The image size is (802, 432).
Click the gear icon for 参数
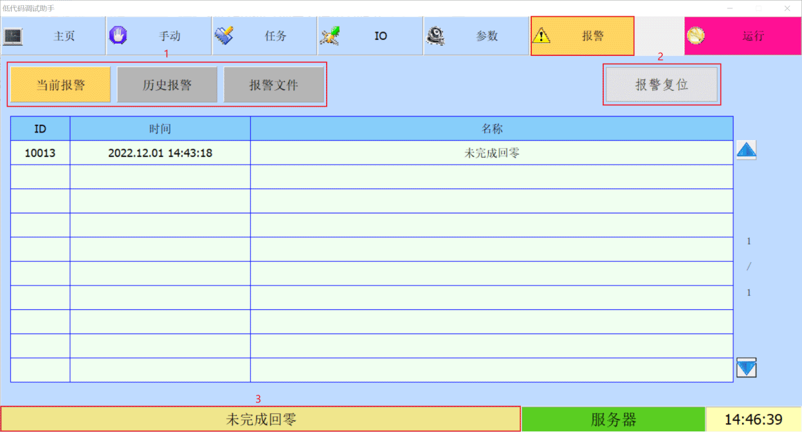[435, 36]
